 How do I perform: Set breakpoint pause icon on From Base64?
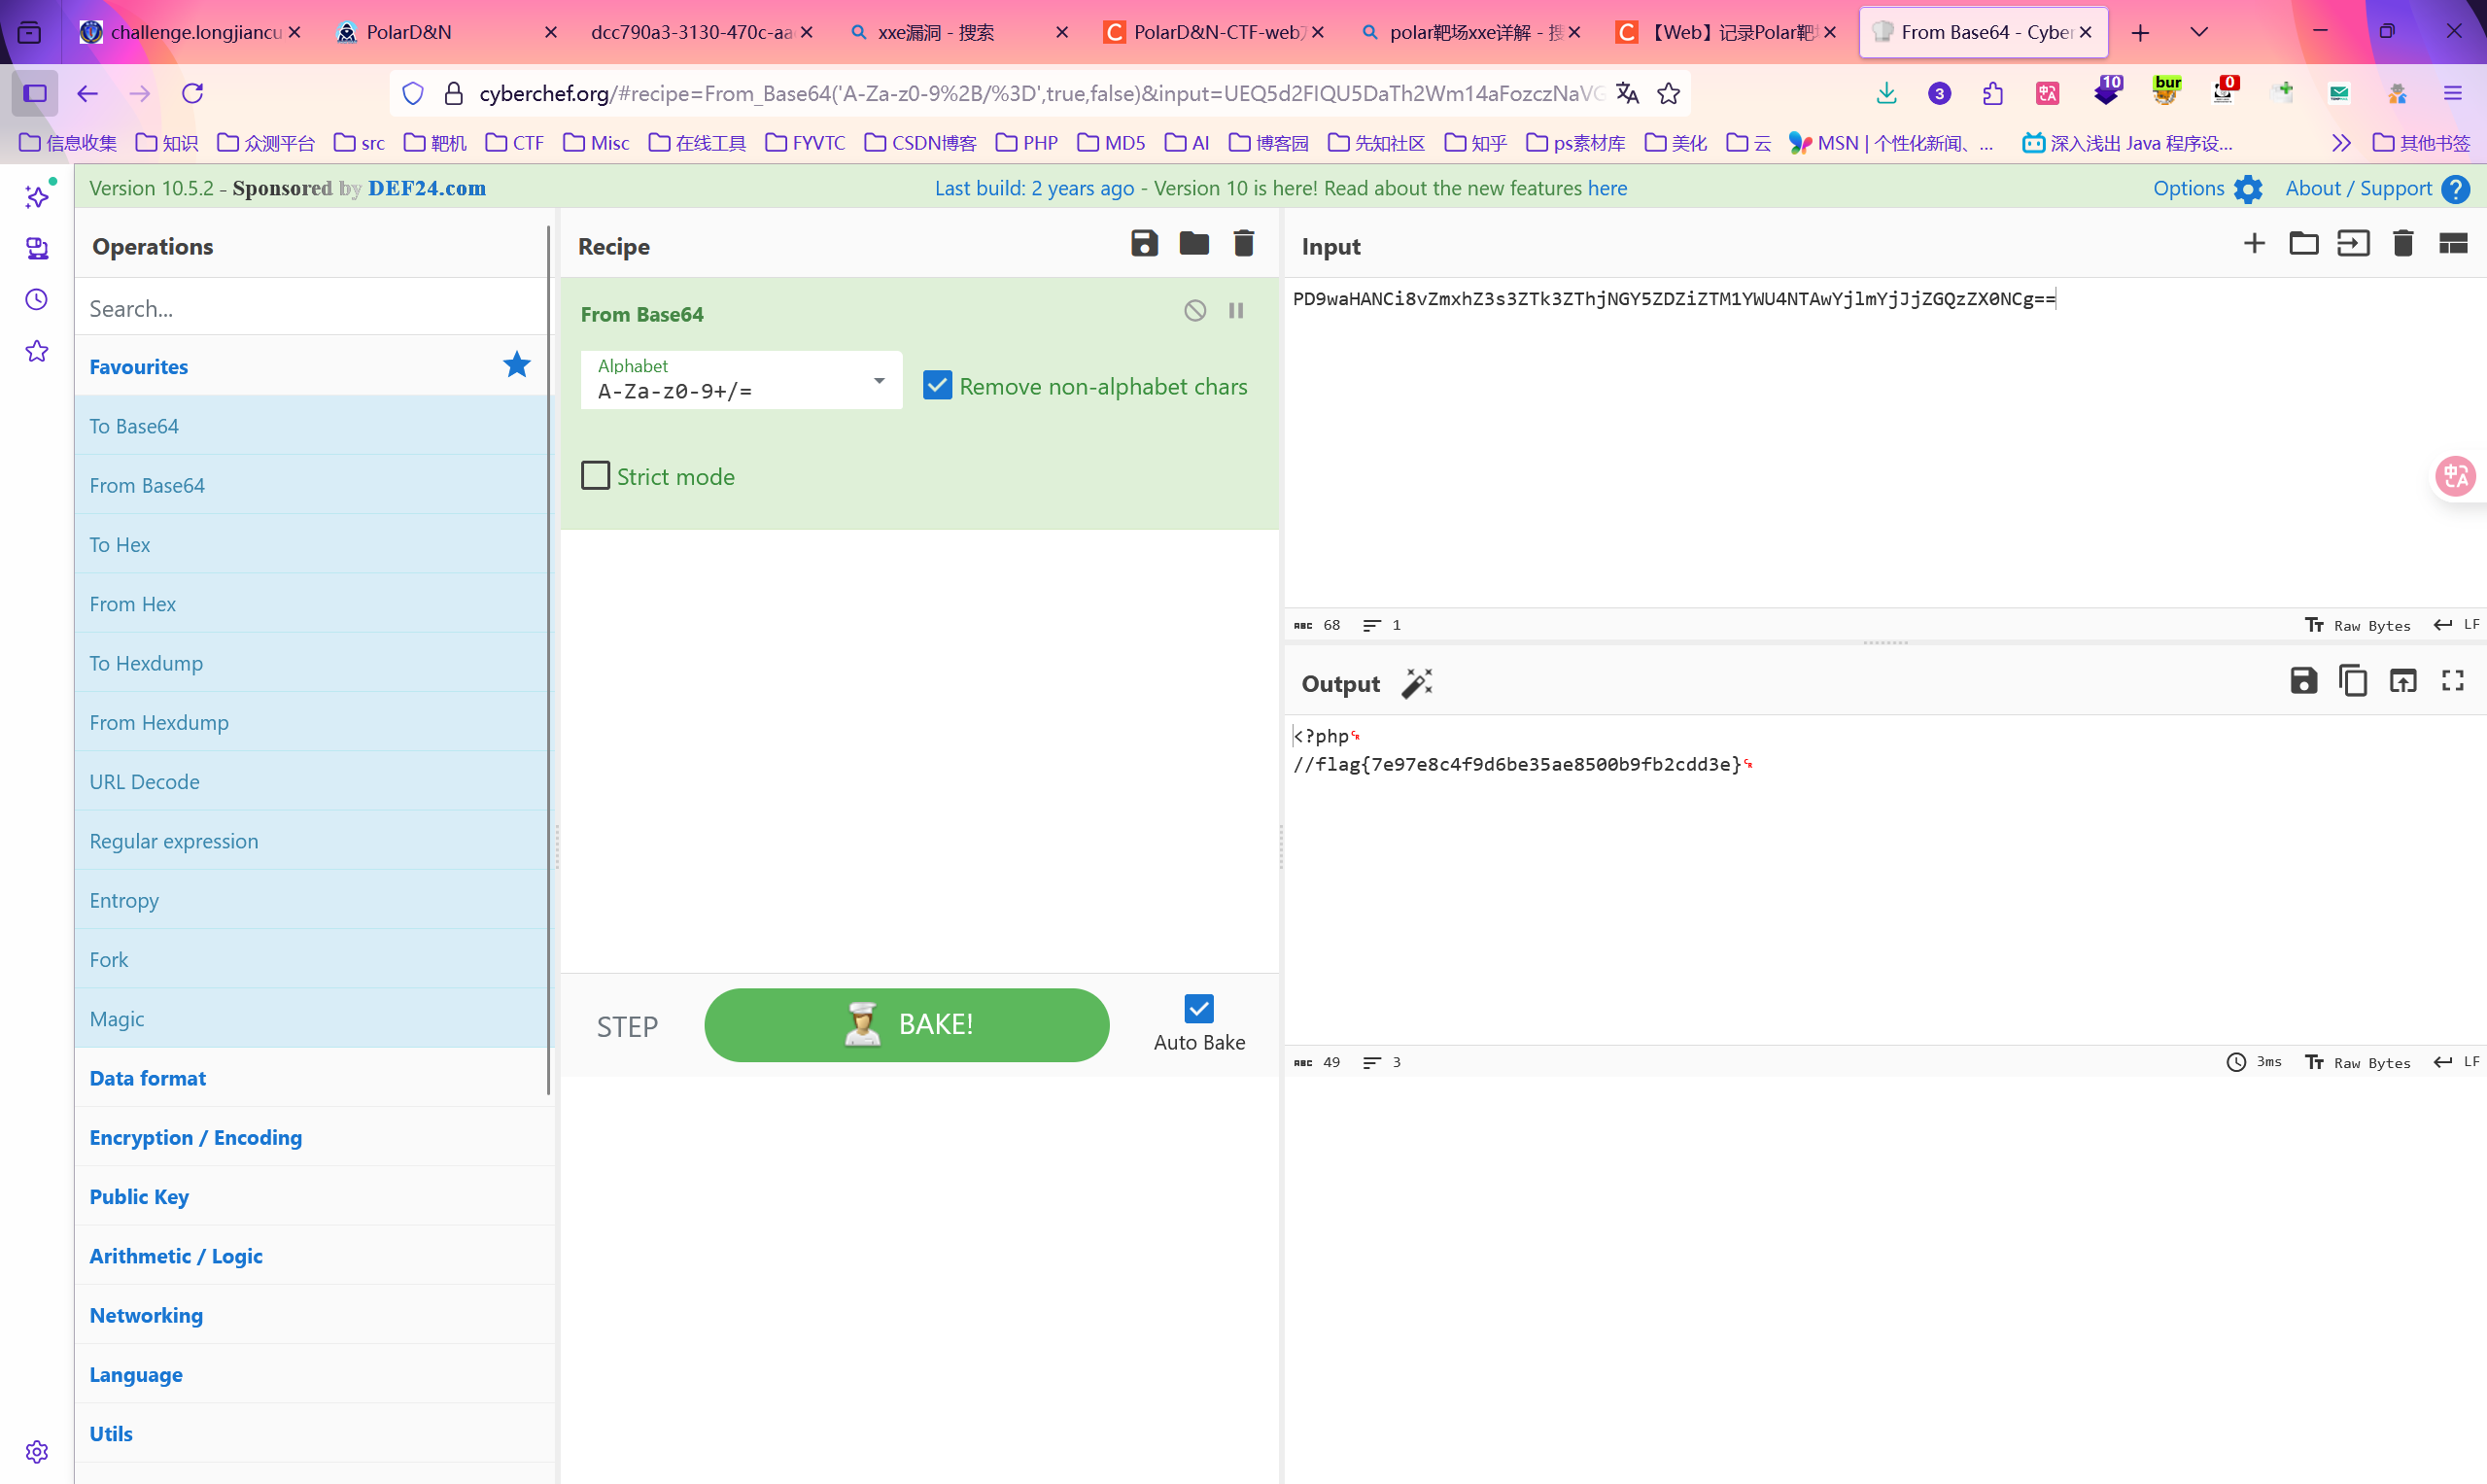click(x=1236, y=311)
